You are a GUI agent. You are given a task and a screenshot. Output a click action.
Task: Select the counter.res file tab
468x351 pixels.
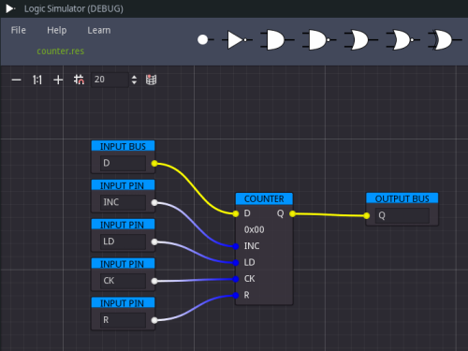click(x=61, y=51)
